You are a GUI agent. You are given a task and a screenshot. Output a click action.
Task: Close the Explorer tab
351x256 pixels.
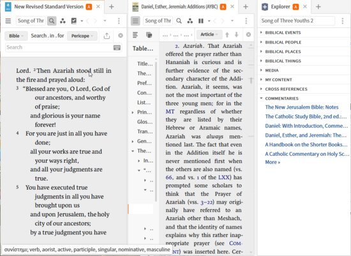click(x=305, y=7)
